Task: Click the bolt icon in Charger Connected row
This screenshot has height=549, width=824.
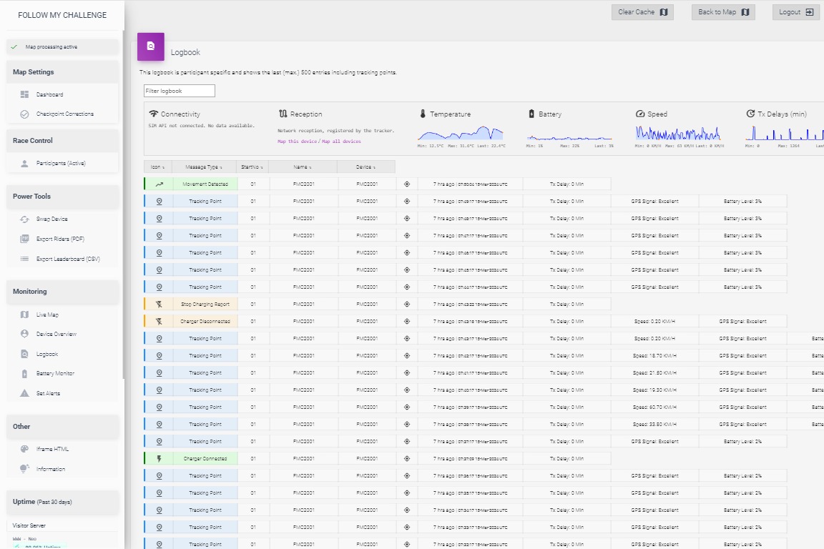Action: 160,459
